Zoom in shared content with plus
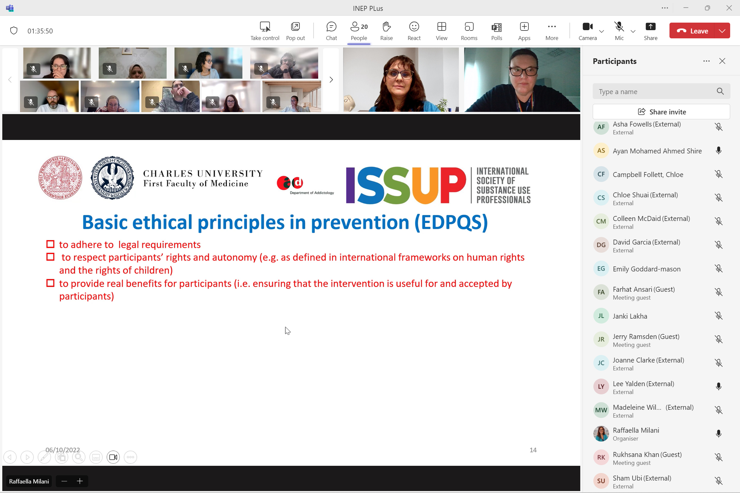This screenshot has width=740, height=493. tap(80, 481)
